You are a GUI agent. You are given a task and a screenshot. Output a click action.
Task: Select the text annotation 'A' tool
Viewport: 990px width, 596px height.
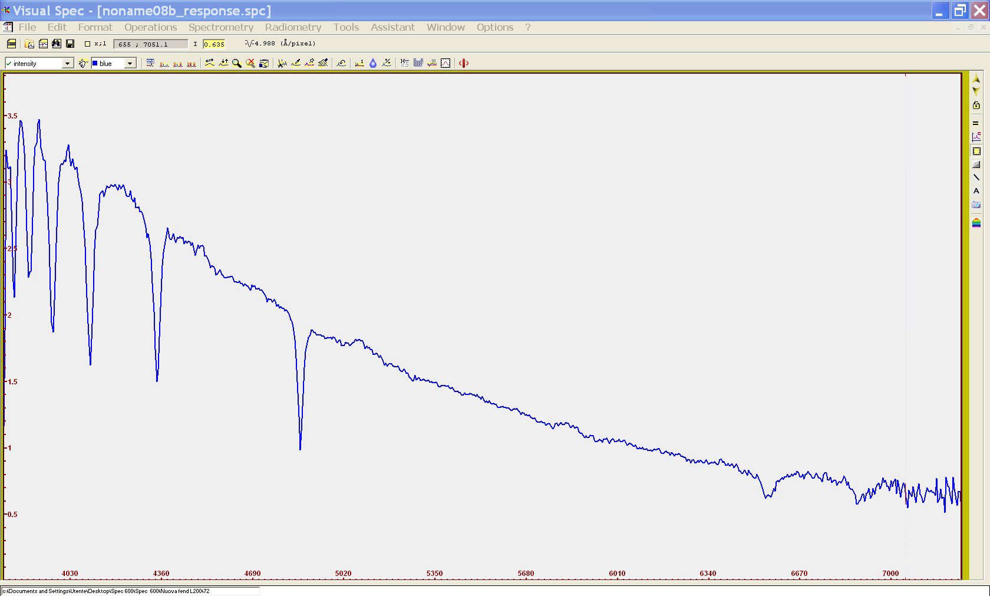coord(976,191)
